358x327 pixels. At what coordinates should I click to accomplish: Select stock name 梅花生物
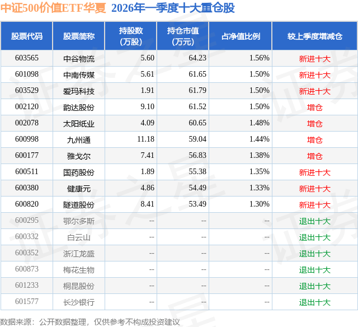(x=79, y=270)
